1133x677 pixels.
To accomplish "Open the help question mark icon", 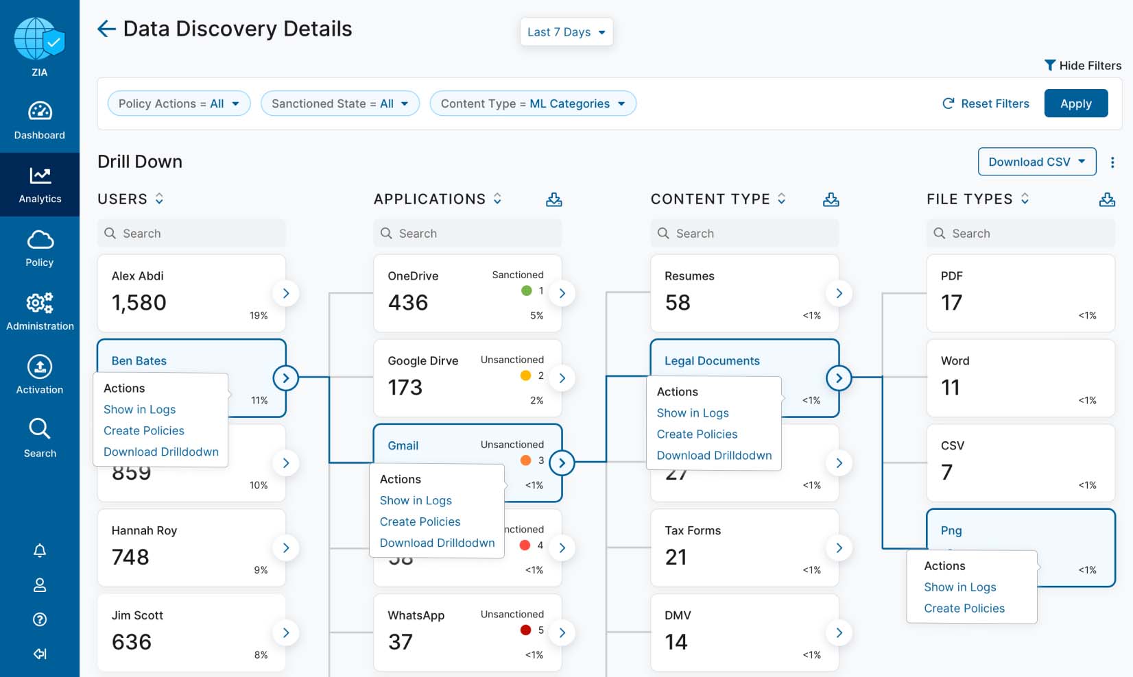I will (x=40, y=619).
